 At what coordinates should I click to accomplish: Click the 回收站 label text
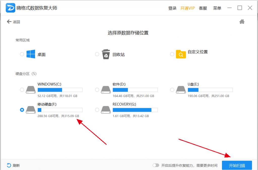click(x=118, y=55)
